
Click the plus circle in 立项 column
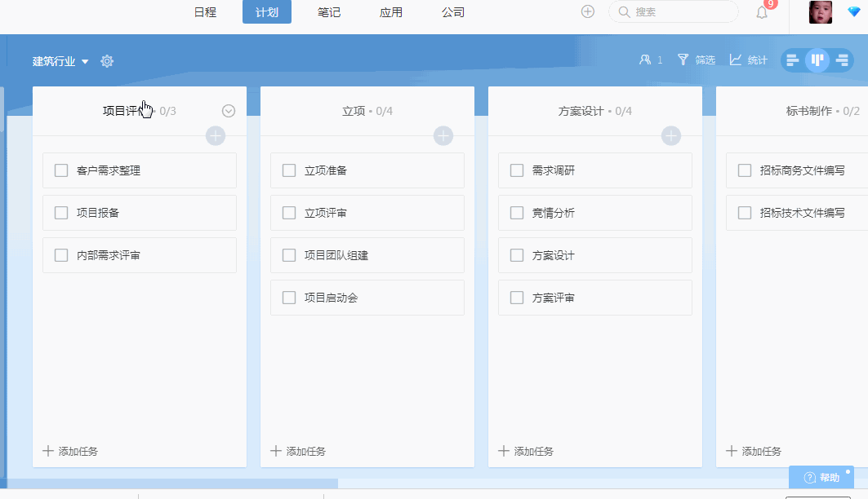pos(443,136)
